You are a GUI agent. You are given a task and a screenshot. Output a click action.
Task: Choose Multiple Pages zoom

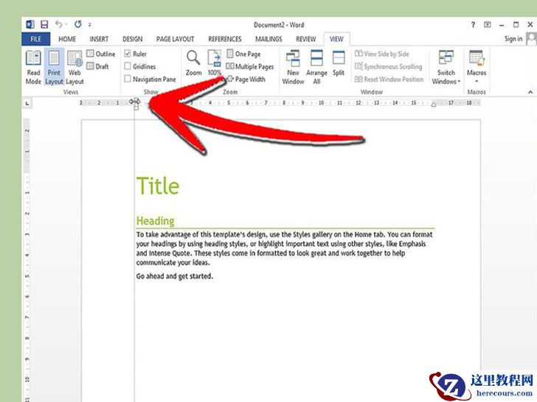click(250, 66)
